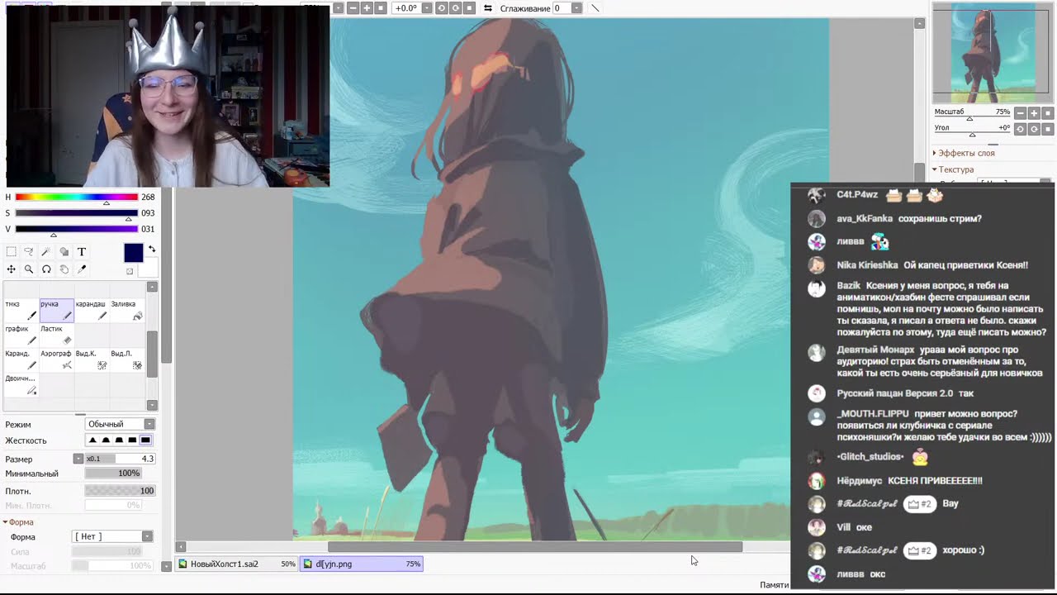Open the 'Сглаживание' stabilizer dropdown
Screen dimensions: 1057x595
(576, 8)
